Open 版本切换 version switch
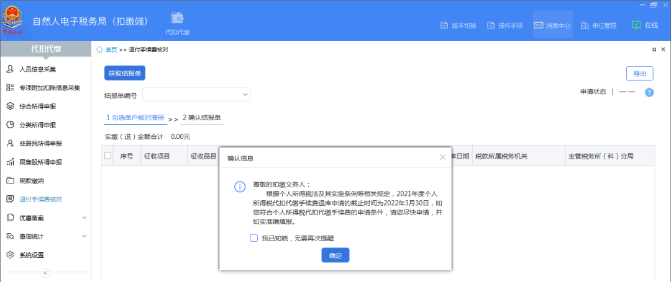 (x=459, y=25)
